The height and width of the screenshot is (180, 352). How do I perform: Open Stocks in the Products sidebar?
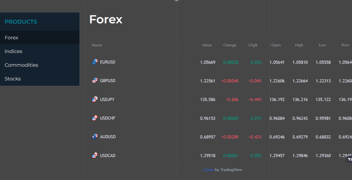coord(13,79)
